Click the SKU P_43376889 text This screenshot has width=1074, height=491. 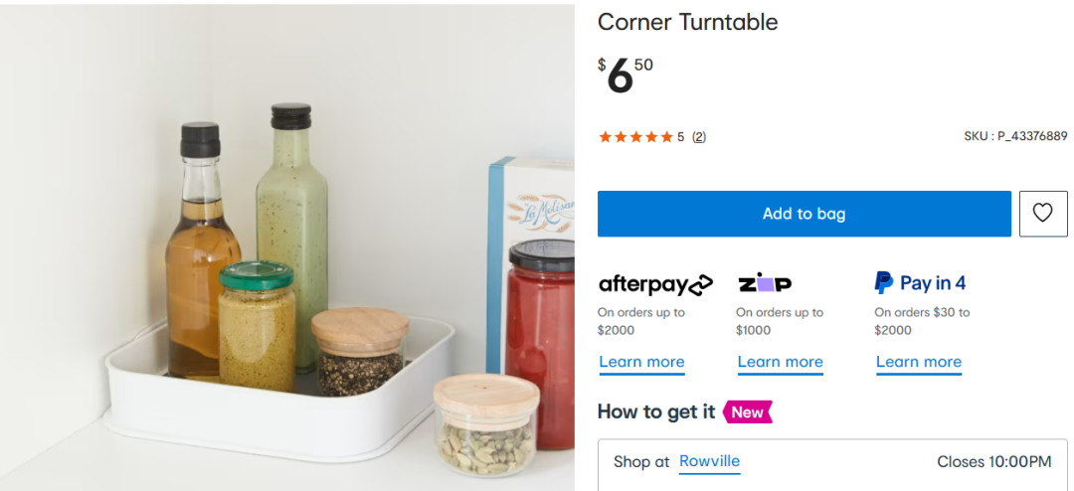point(1014,136)
